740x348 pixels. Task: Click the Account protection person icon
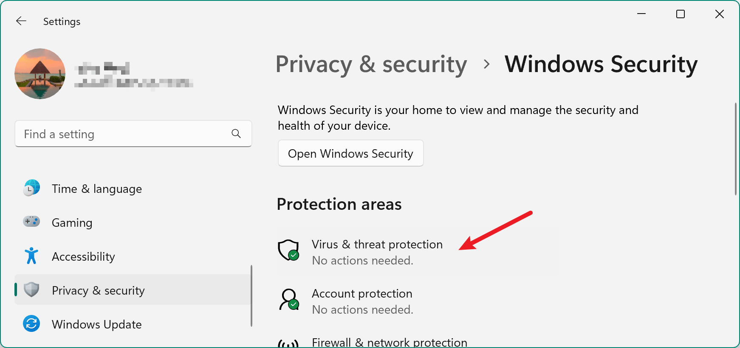click(x=289, y=300)
